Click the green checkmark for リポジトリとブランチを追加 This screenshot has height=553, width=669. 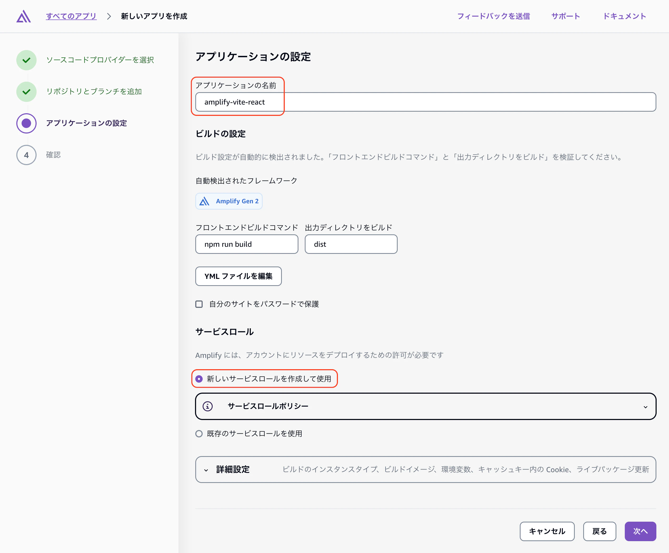(x=26, y=92)
